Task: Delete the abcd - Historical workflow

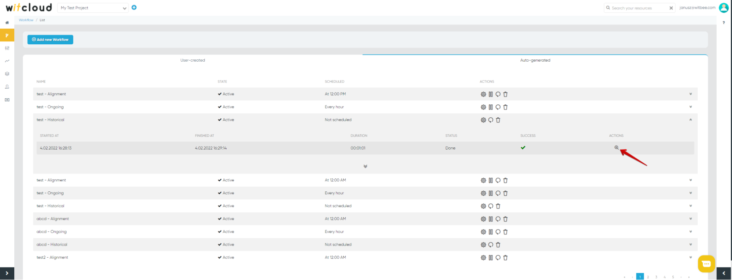Action: click(x=498, y=244)
